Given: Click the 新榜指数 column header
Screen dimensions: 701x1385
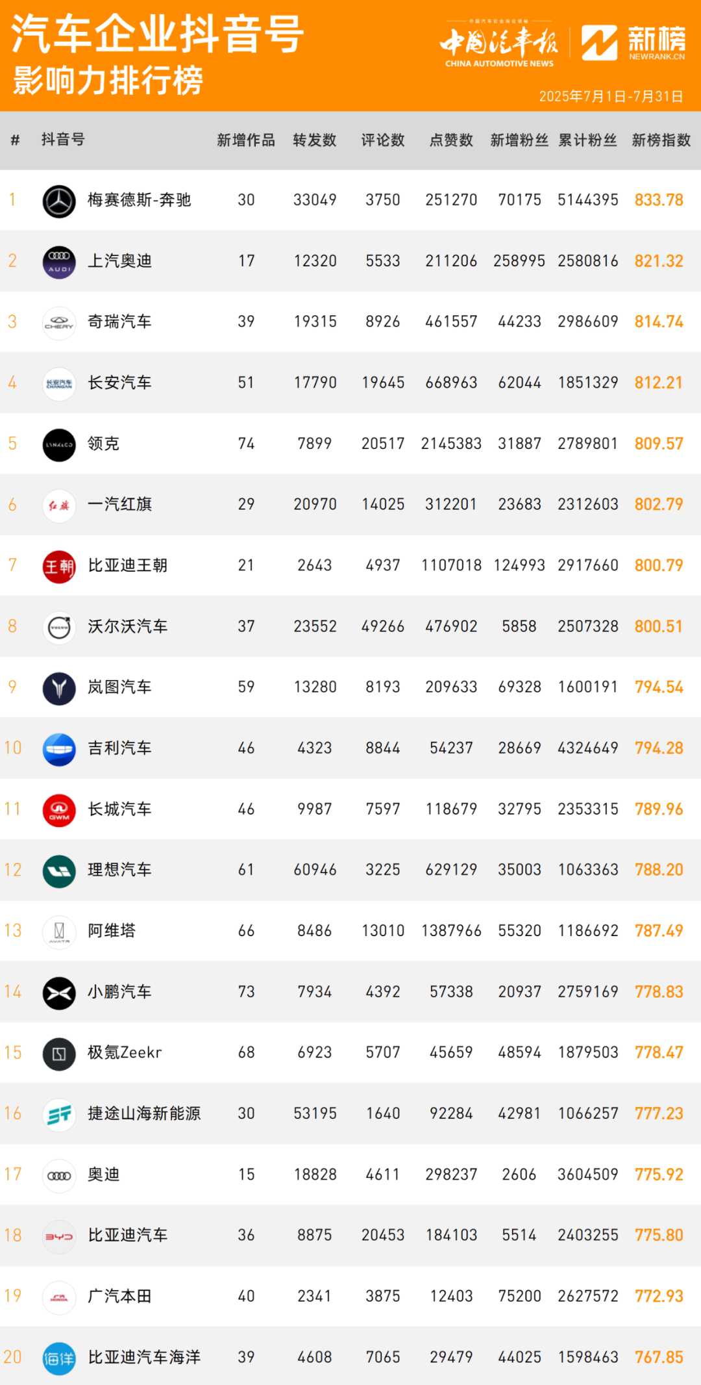Looking at the screenshot, I should (x=661, y=140).
